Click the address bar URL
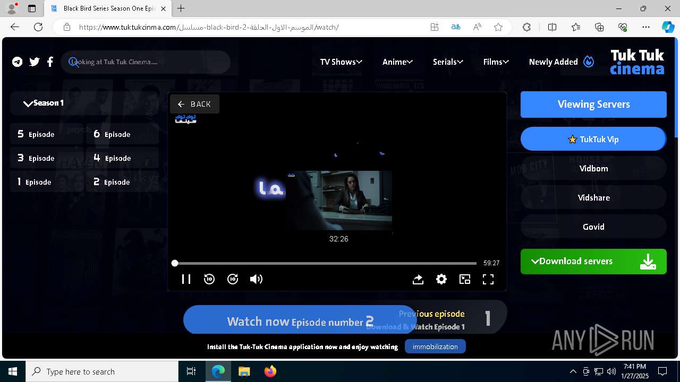The height and width of the screenshot is (382, 680). (x=209, y=27)
